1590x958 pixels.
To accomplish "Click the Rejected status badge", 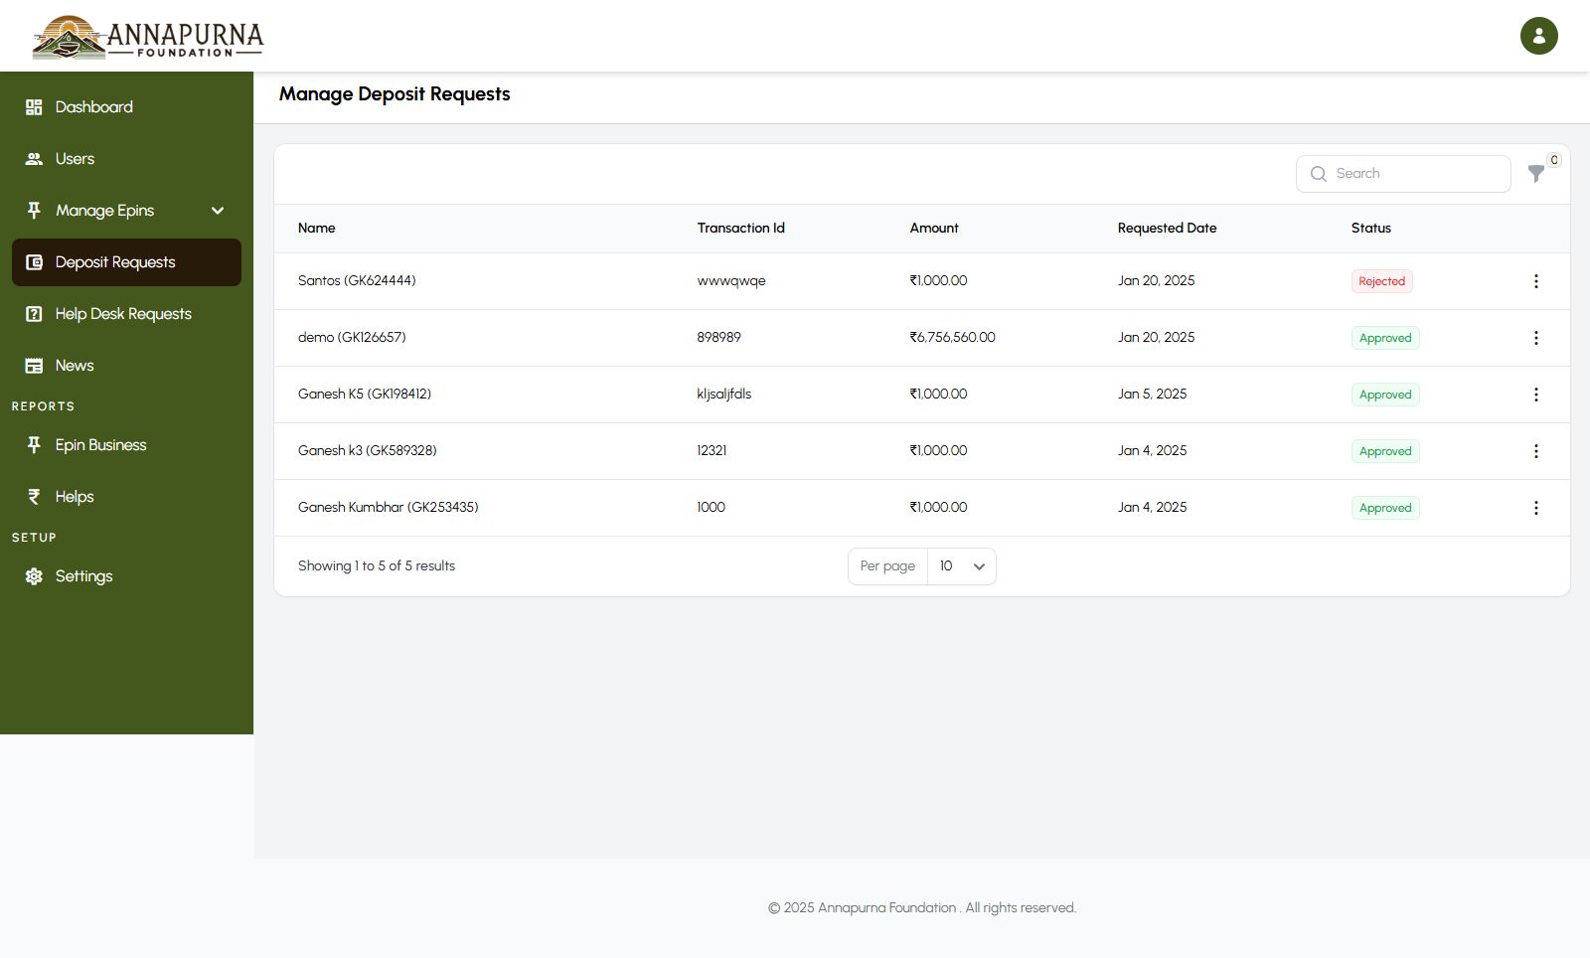I will point(1381,281).
